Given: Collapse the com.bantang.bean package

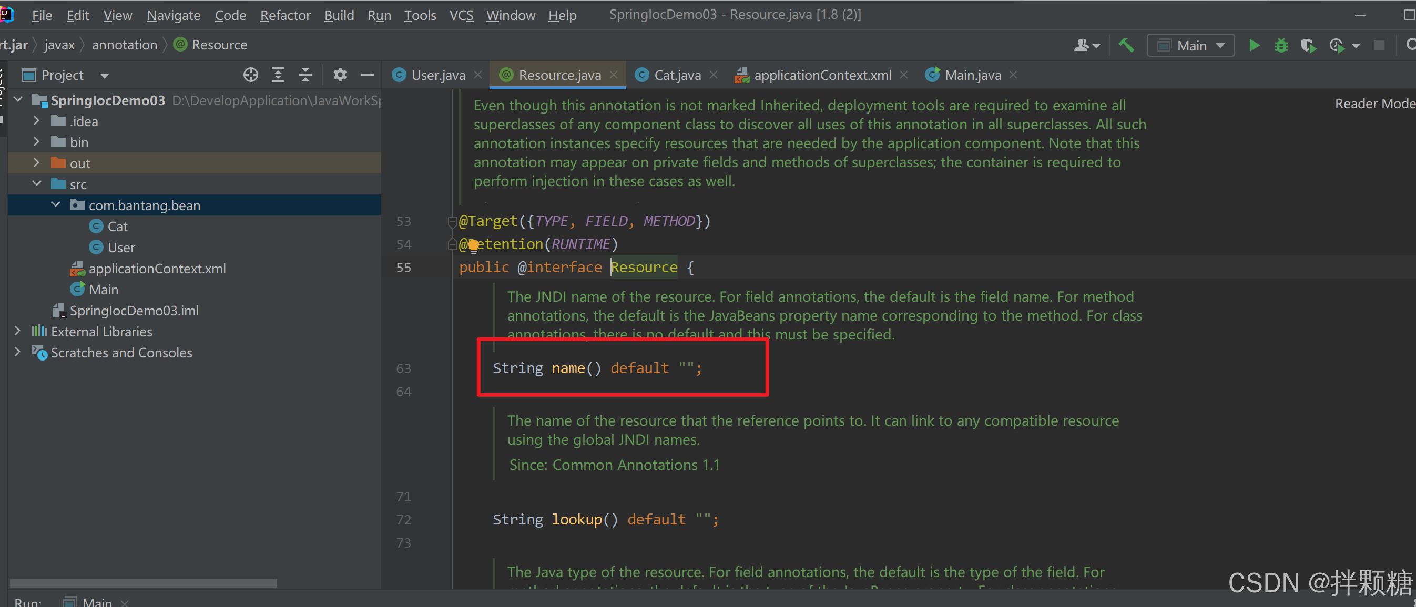Looking at the screenshot, I should click(x=56, y=205).
